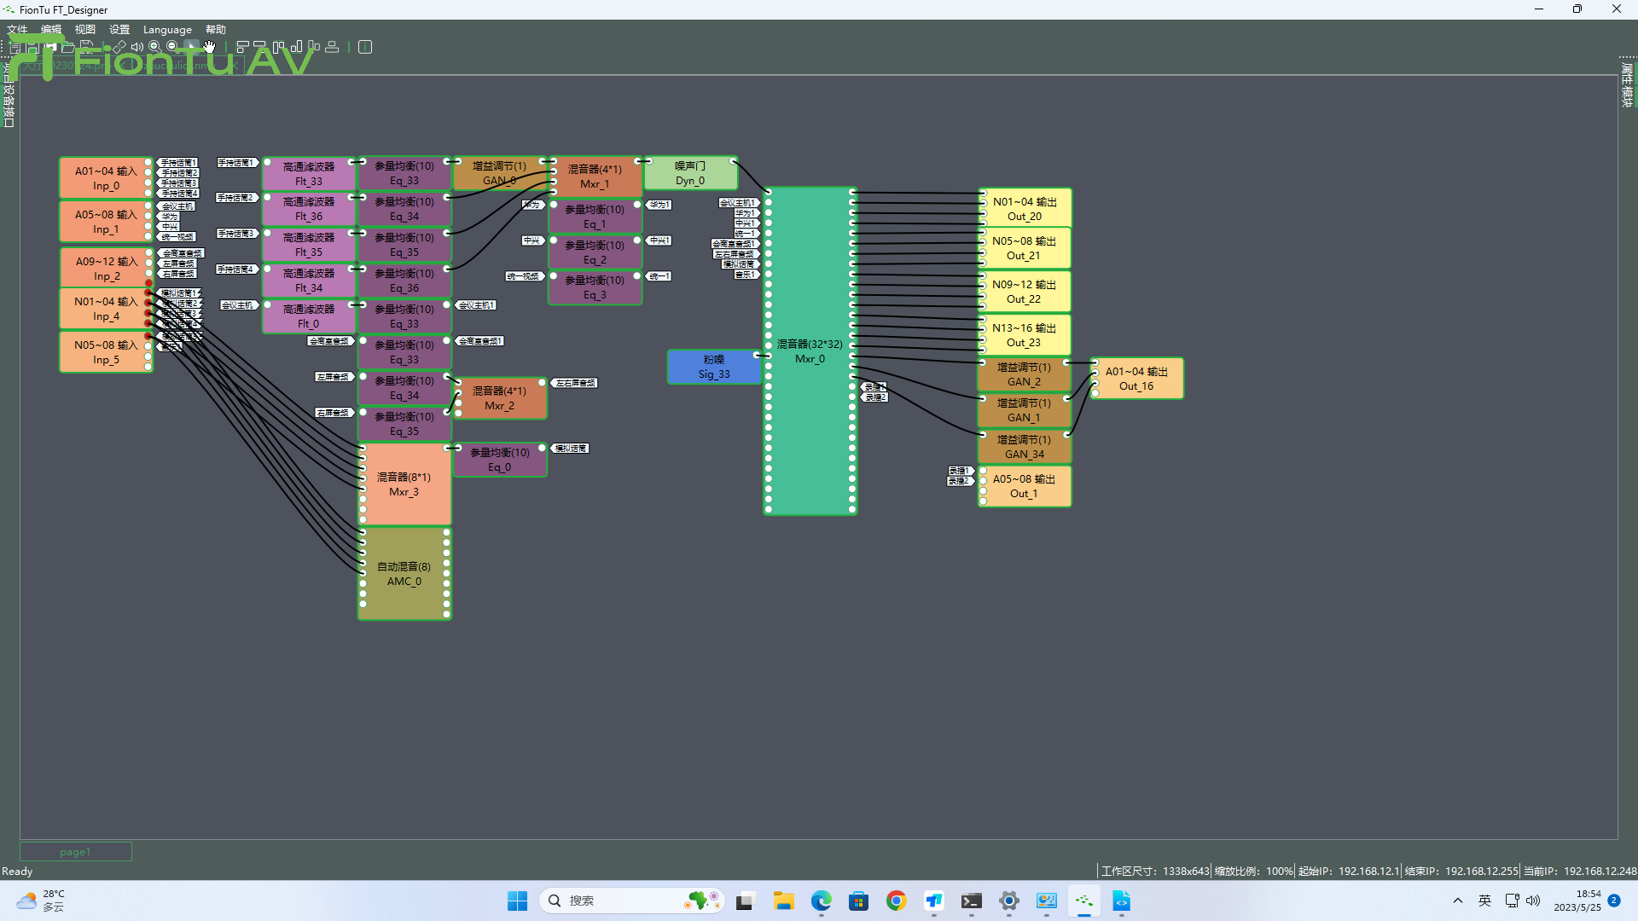This screenshot has width=1638, height=921.
Task: Select the A05~08 输出 Out_1 module
Action: tap(1025, 486)
